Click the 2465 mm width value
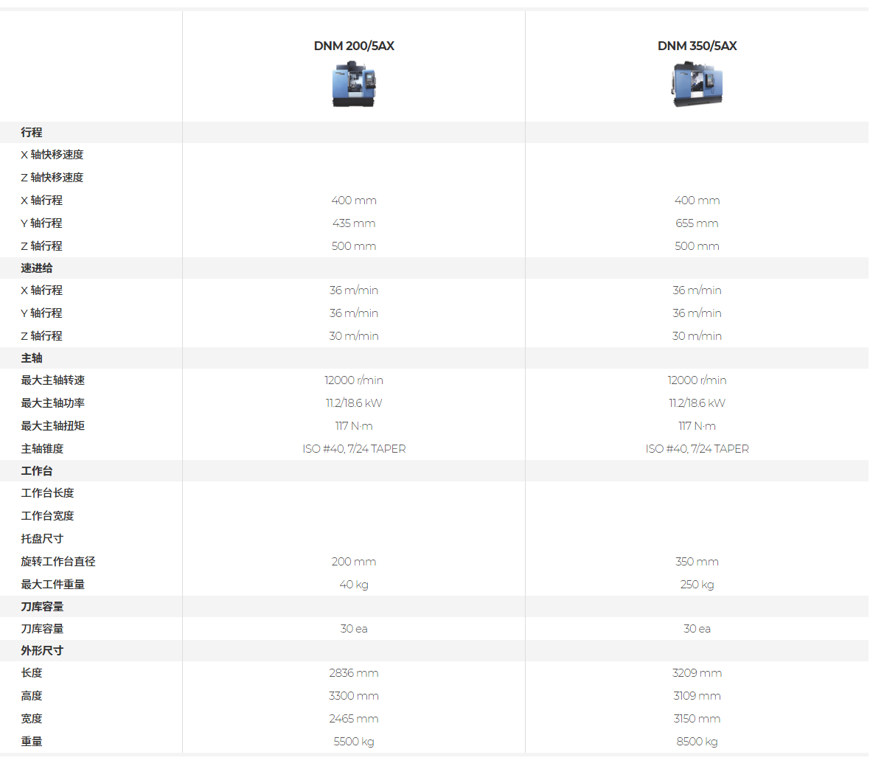This screenshot has height=766, width=870. [x=354, y=718]
